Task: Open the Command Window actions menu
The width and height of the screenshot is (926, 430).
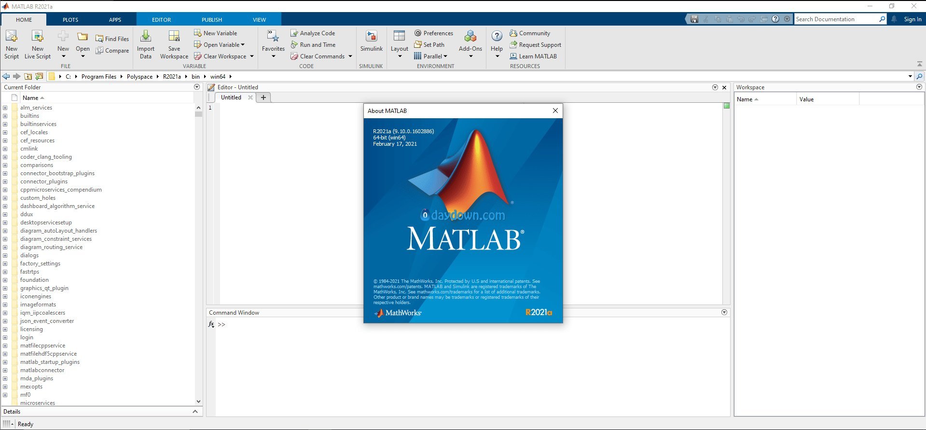Action: point(724,312)
